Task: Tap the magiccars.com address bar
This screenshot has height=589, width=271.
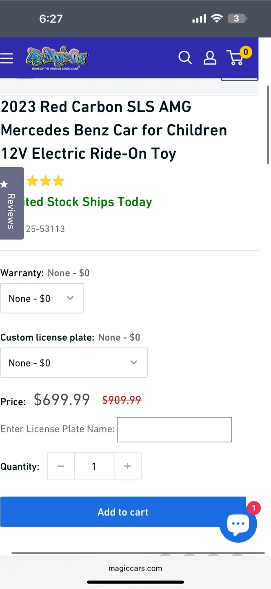Action: point(135,568)
